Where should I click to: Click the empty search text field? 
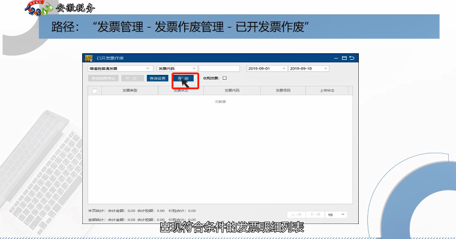click(x=219, y=68)
